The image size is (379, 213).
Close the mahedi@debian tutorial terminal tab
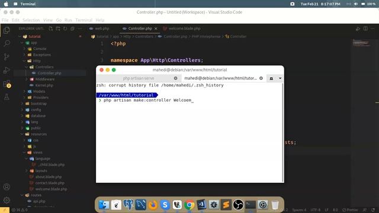(x=261, y=78)
